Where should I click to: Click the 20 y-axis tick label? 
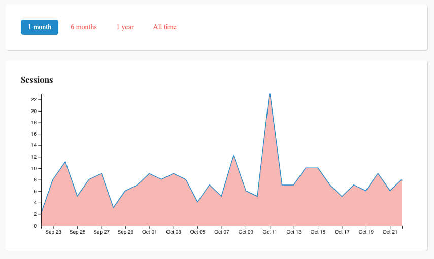pos(34,112)
